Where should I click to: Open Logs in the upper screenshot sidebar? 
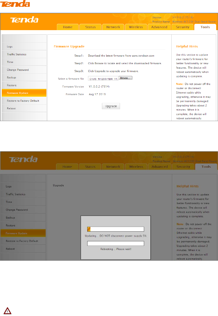point(24,47)
